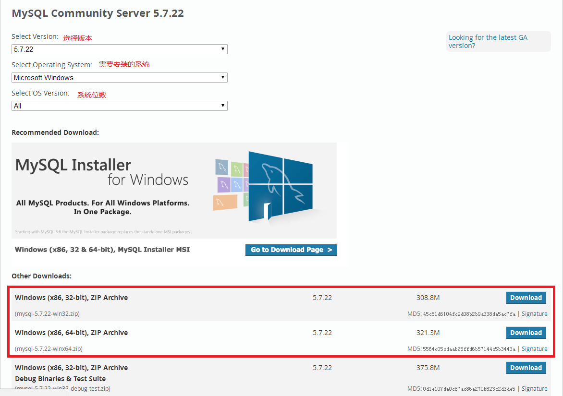This screenshot has height=396, width=563.
Task: Click the 'Looking for the latest GA version?' link
Action: (x=488, y=42)
